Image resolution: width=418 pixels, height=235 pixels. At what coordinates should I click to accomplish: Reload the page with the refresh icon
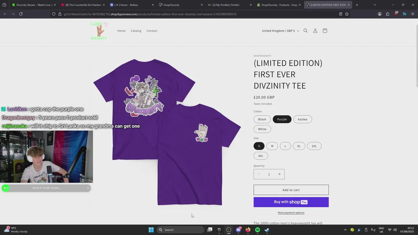click(21, 14)
